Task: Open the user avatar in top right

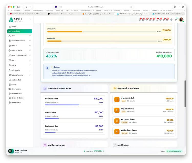Action: click(181, 19)
